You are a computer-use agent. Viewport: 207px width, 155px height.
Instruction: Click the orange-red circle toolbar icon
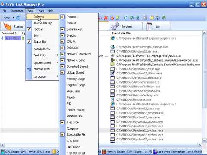[x=112, y=18]
